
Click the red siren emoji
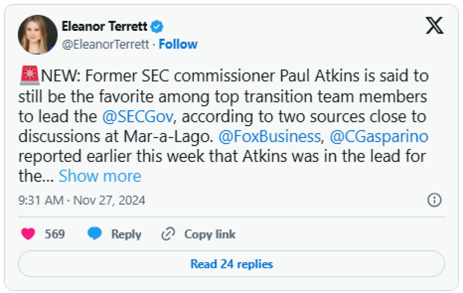[29, 76]
